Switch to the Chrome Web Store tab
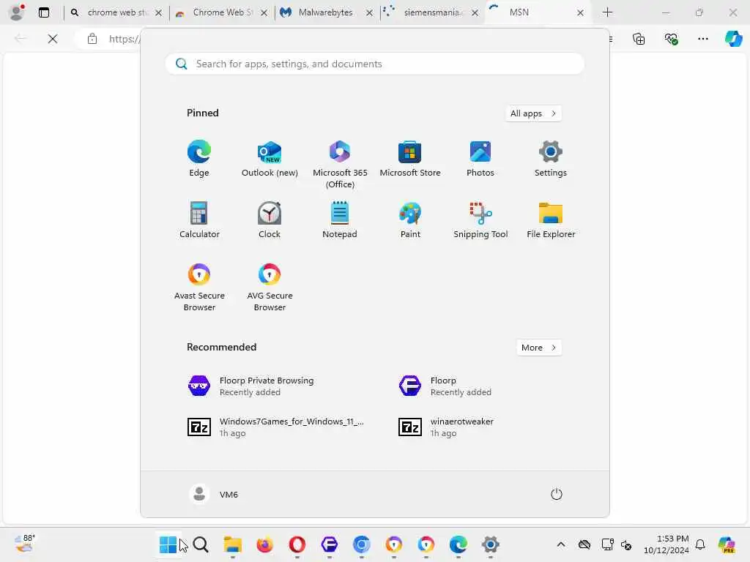This screenshot has height=562, width=750. click(221, 12)
